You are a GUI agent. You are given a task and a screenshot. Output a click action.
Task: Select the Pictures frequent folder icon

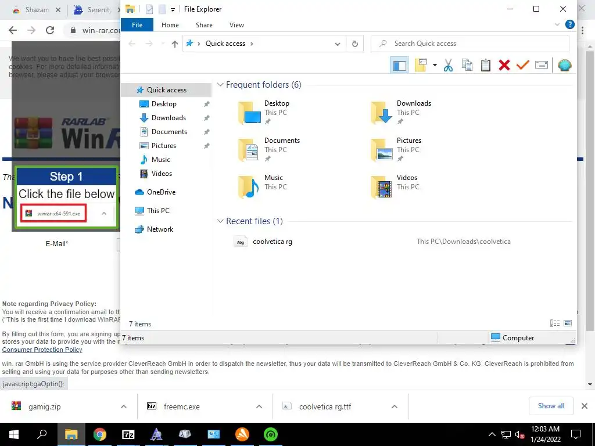(x=382, y=150)
